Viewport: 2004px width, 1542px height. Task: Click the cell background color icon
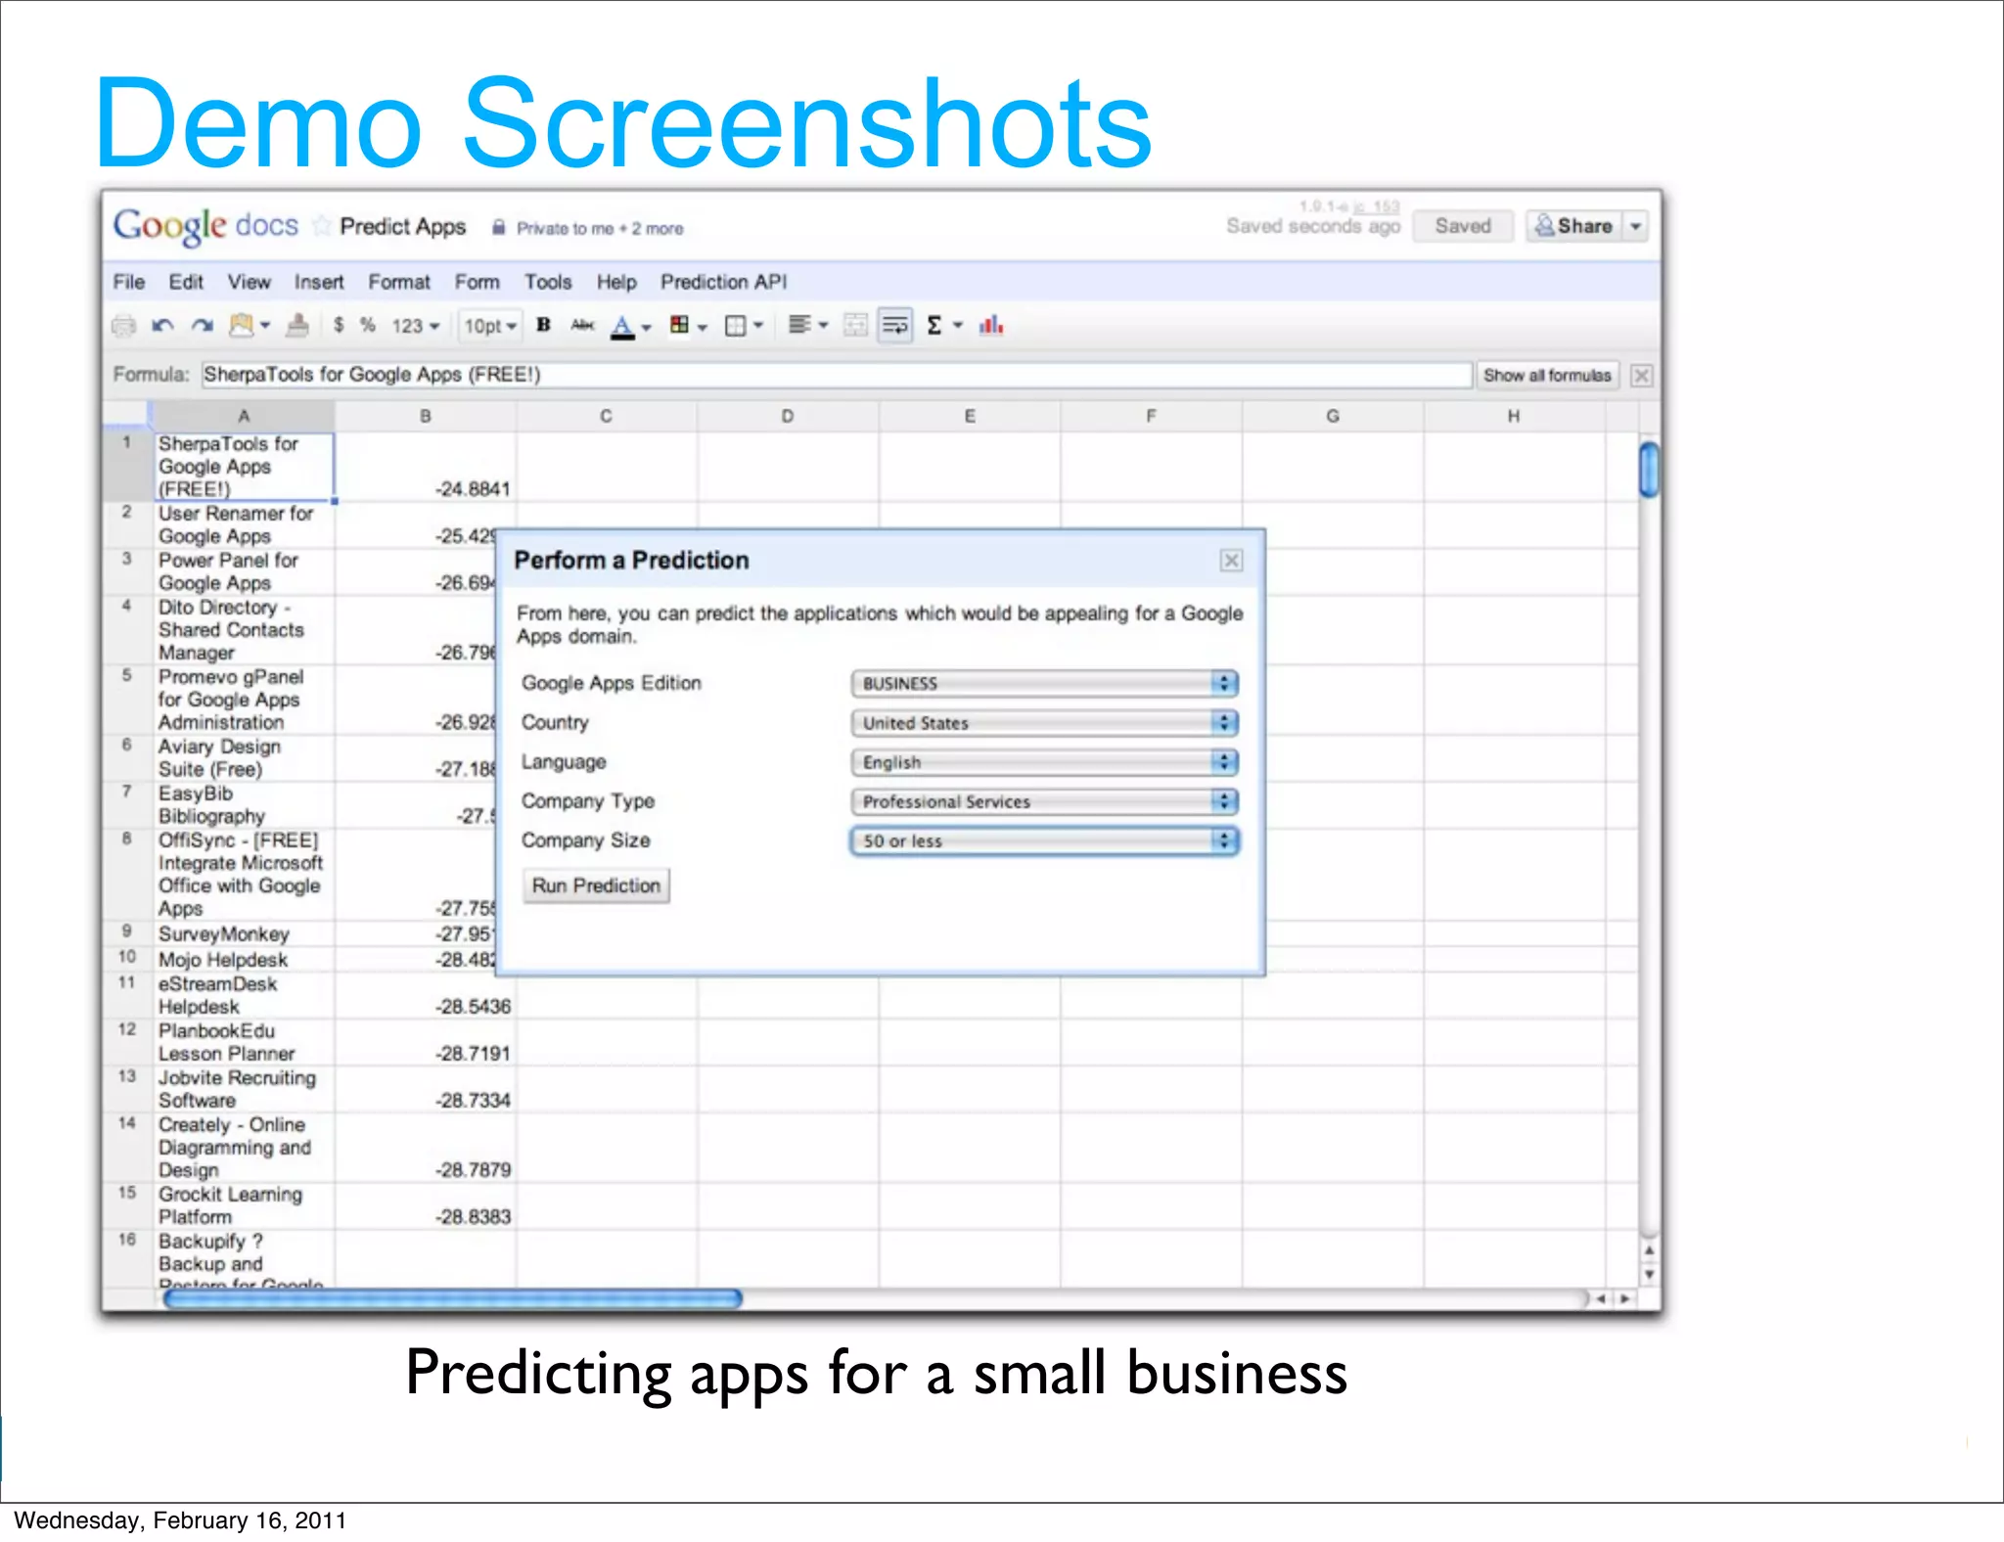[x=679, y=325]
